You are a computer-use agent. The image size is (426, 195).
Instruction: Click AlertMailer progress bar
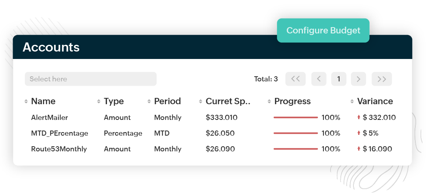point(295,118)
